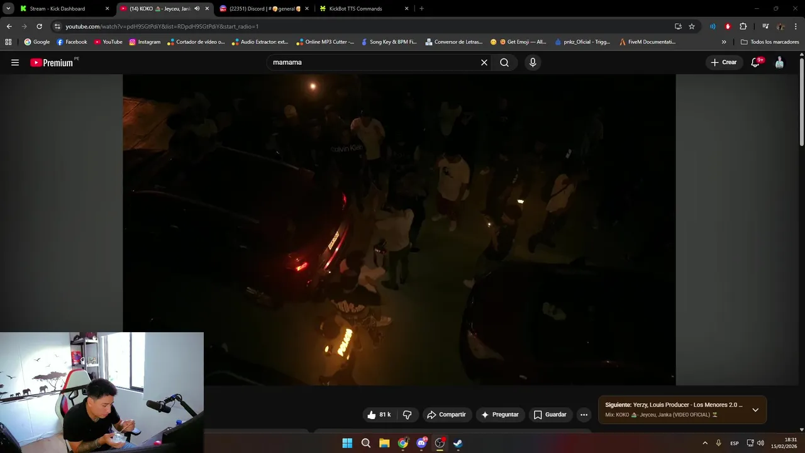Close the Kick Dashboard tab
Screen dimensions: 805x453
107,9
